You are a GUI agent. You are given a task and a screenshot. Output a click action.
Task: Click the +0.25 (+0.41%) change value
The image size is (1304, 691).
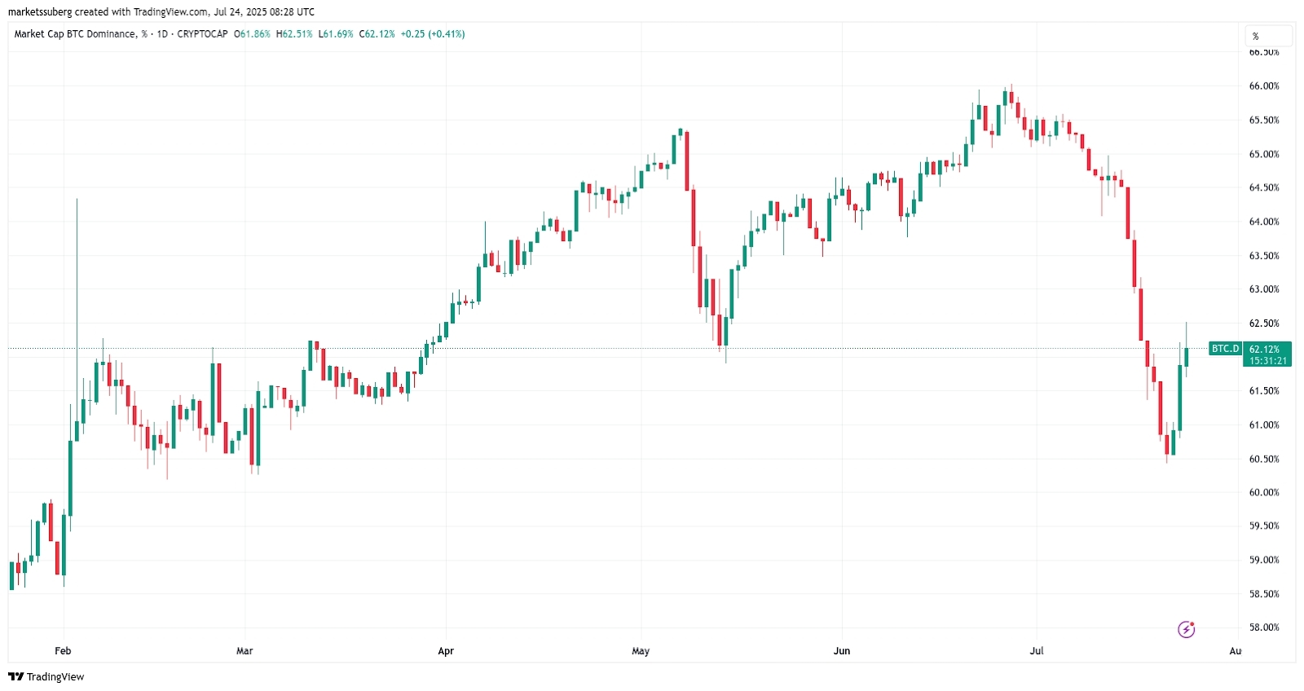pyautogui.click(x=433, y=34)
